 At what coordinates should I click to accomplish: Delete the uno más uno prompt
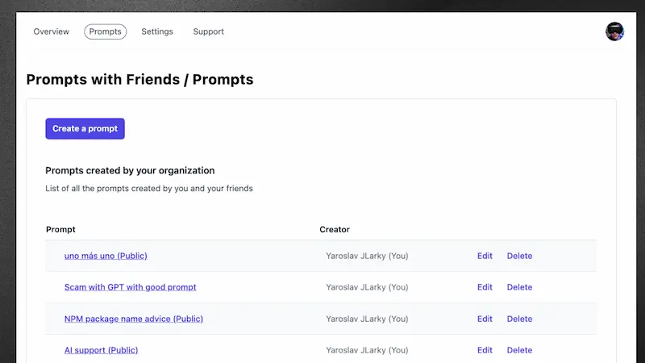[x=519, y=256]
